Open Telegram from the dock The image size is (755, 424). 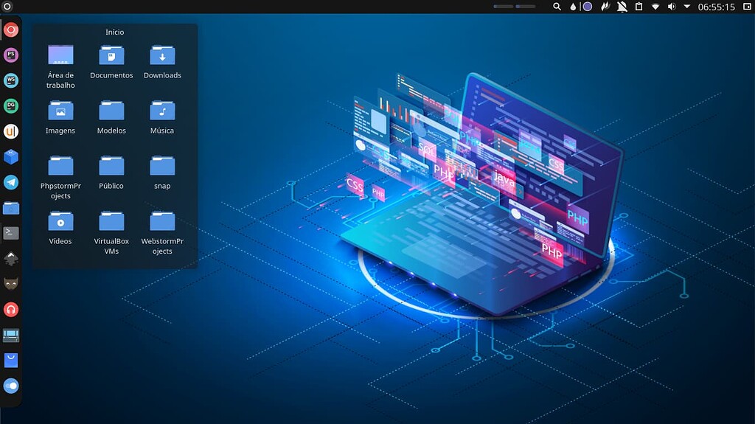[11, 182]
